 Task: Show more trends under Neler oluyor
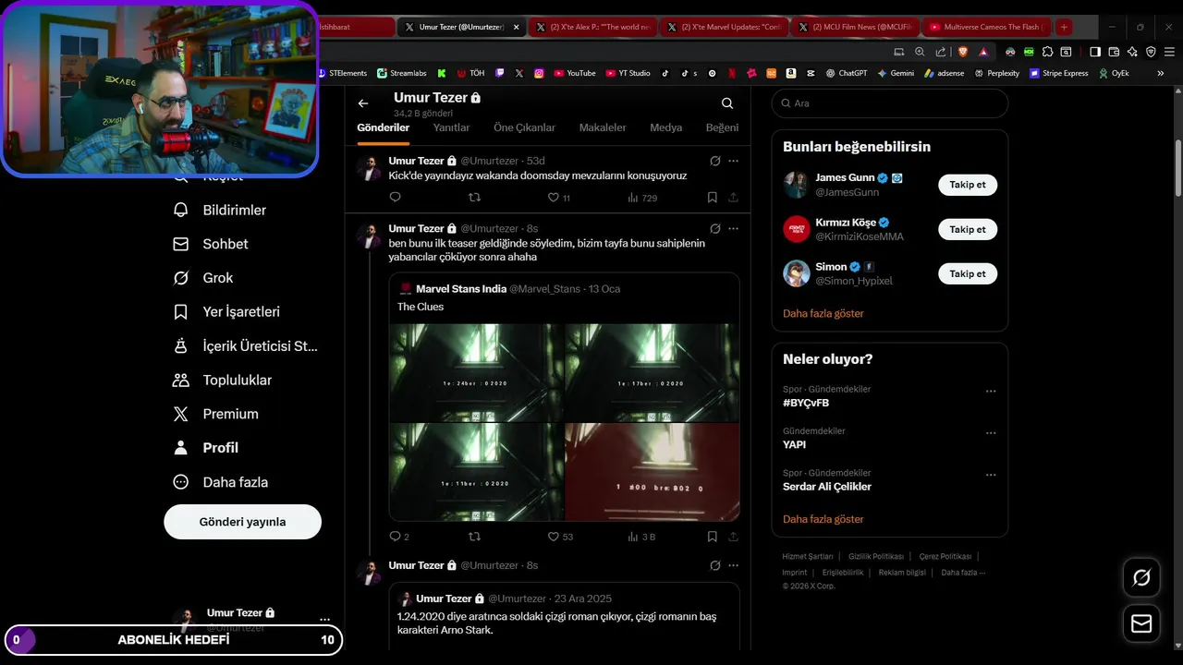click(823, 519)
